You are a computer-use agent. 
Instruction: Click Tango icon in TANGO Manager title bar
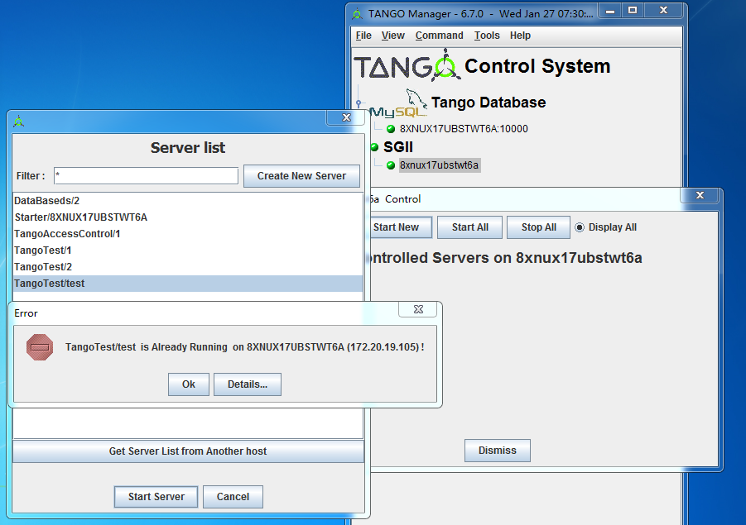pos(358,14)
